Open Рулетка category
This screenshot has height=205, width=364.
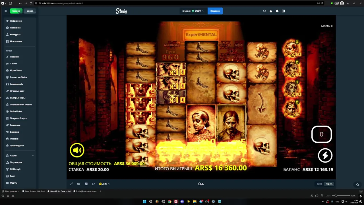tap(20, 139)
